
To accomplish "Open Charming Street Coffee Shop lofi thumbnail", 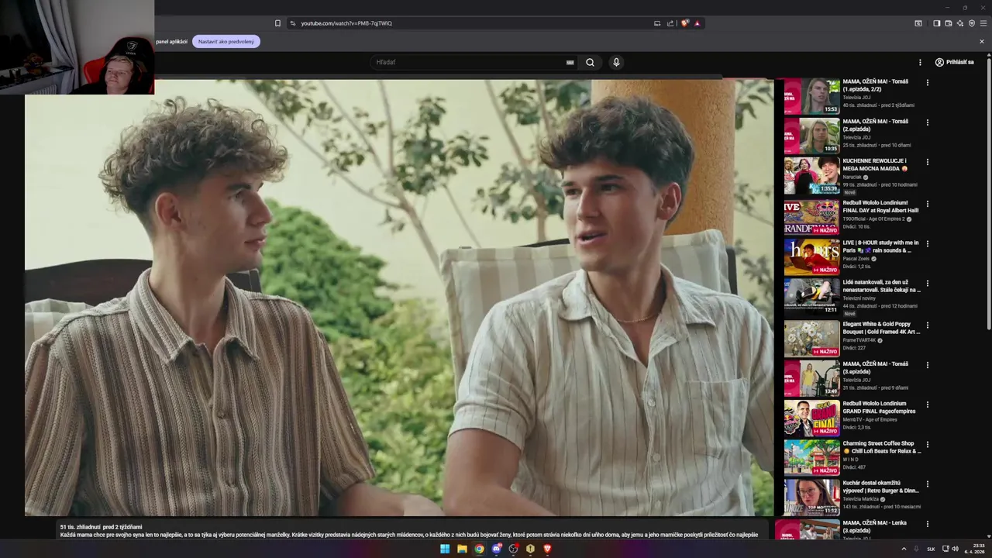I will (811, 457).
